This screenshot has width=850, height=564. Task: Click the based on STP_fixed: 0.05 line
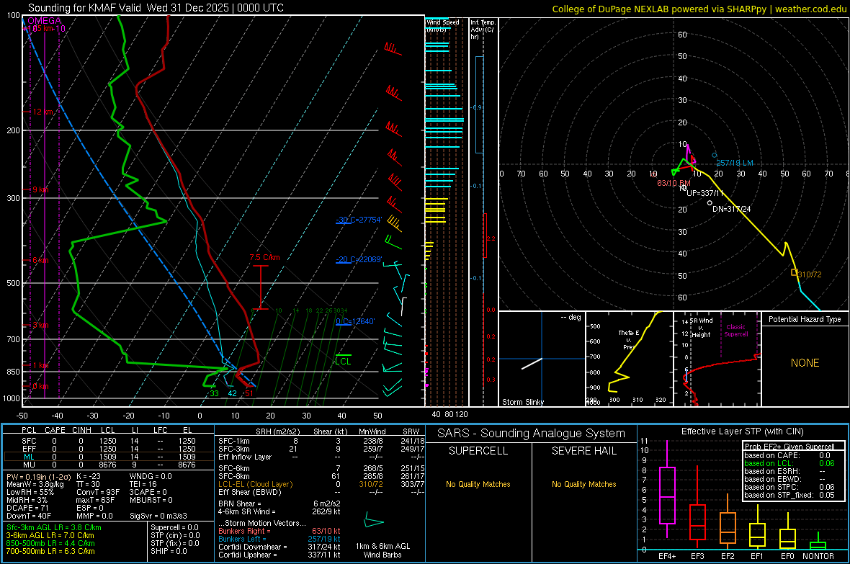coord(789,495)
